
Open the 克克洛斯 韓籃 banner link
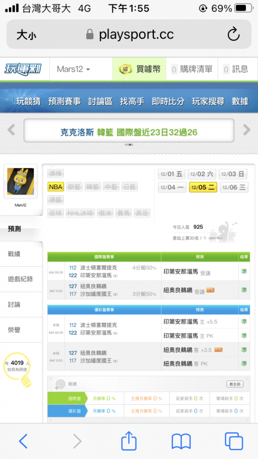129,132
